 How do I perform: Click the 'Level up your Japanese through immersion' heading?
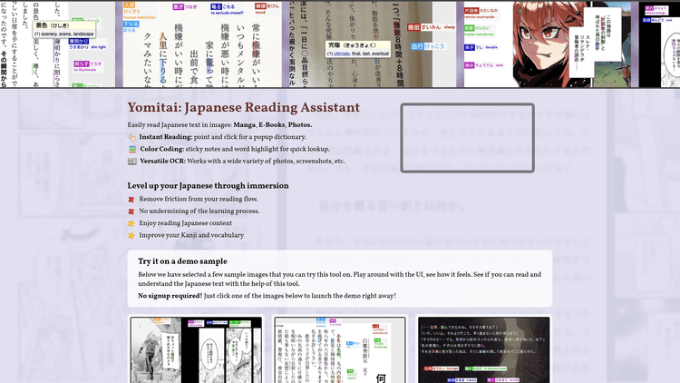(x=209, y=186)
